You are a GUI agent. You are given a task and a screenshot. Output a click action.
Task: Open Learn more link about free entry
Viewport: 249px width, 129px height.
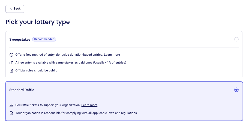[x=112, y=55]
